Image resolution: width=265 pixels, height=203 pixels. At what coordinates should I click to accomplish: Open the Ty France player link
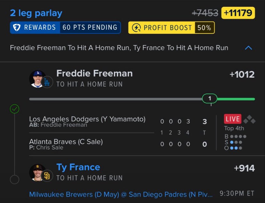tap(78, 167)
